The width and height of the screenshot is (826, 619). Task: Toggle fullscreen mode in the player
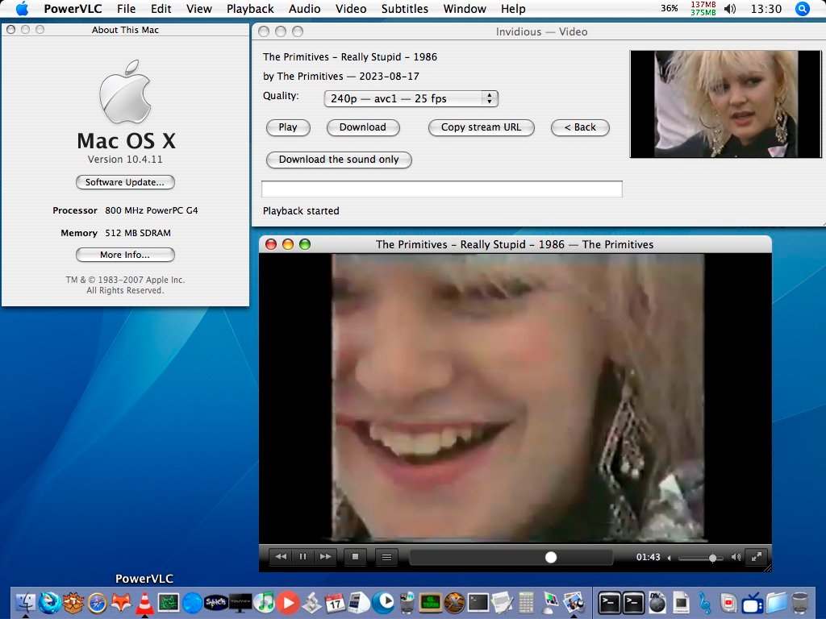(x=757, y=557)
